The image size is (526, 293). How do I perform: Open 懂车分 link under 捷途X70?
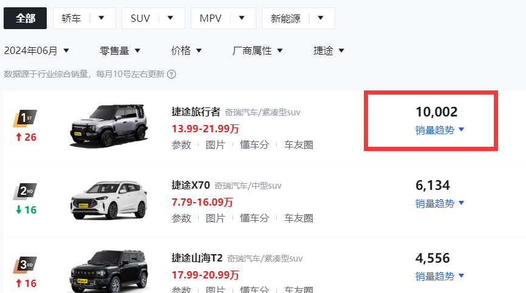click(x=254, y=218)
